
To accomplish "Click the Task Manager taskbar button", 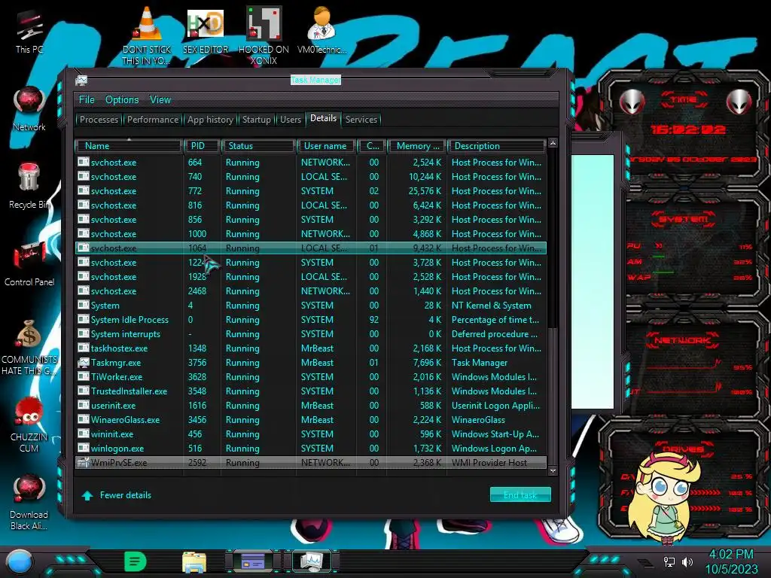I will pyautogui.click(x=312, y=561).
